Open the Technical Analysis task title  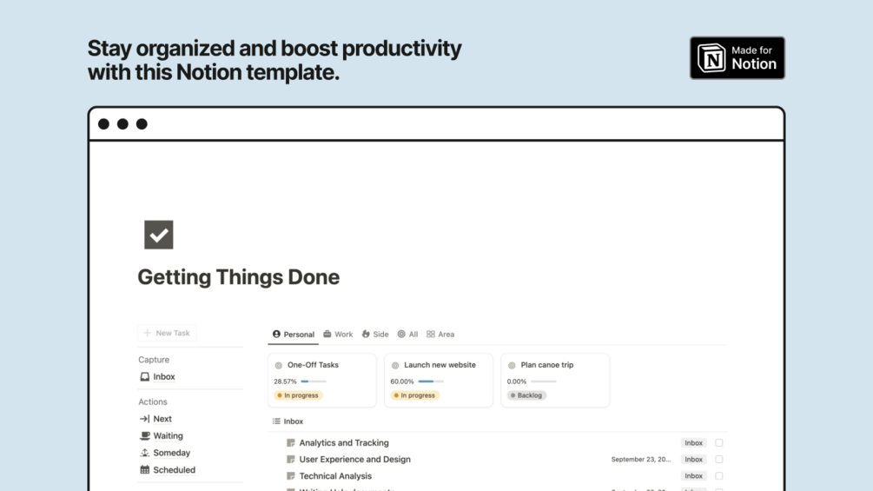[x=335, y=476]
